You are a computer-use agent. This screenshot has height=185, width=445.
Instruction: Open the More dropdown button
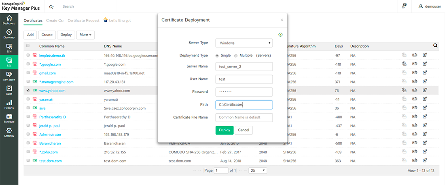[85, 35]
